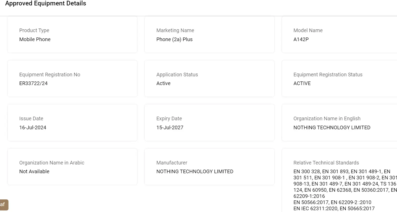This screenshot has width=397, height=212.
Task: Click the Approved Equipment Details heading
Action: pyautogui.click(x=46, y=4)
